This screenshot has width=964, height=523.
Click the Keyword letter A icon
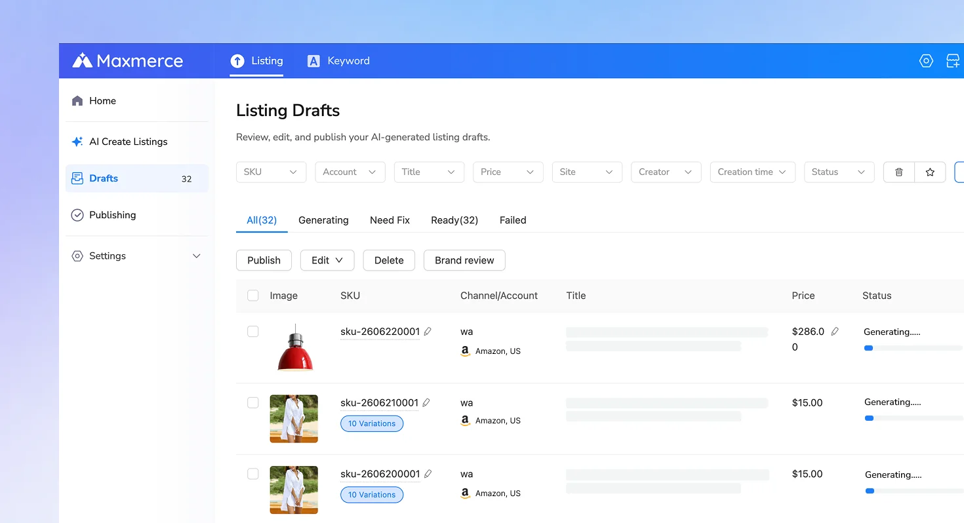pos(314,61)
